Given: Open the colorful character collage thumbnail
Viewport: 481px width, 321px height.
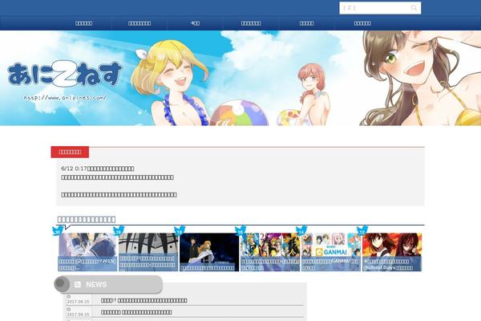Looking at the screenshot, I should point(270,252).
